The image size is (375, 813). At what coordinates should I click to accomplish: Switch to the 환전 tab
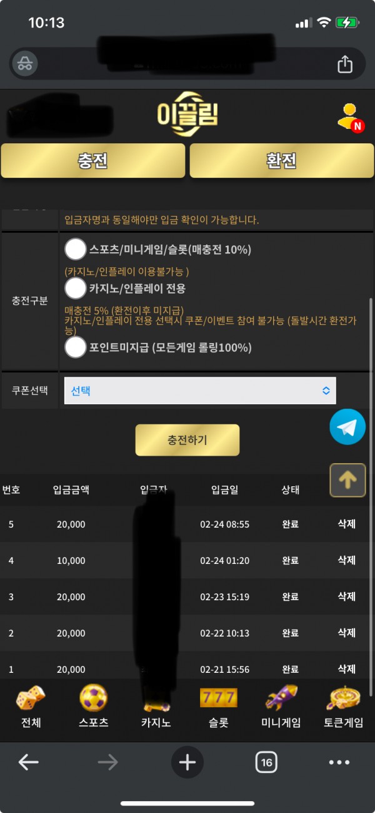pos(281,161)
